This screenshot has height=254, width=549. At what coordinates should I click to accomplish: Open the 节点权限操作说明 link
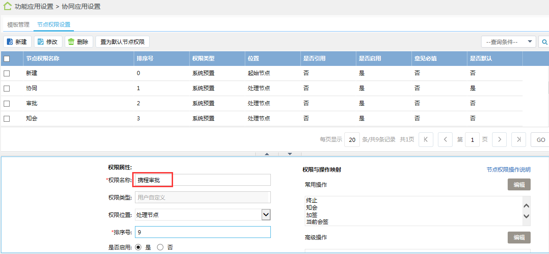(508, 170)
